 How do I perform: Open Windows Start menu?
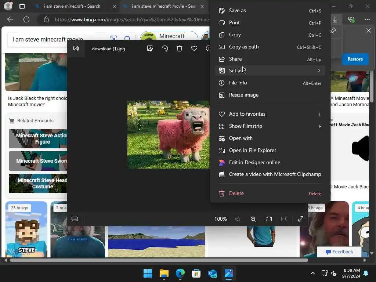coord(148,273)
